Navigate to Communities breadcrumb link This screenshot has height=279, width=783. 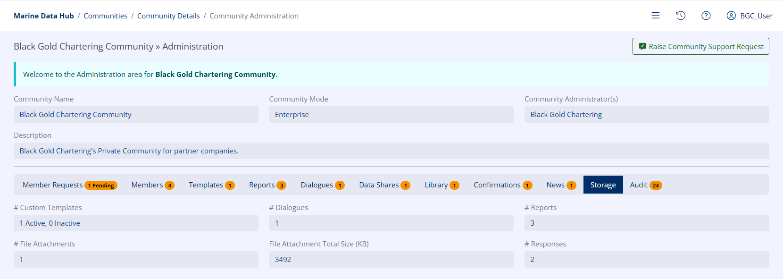(105, 16)
